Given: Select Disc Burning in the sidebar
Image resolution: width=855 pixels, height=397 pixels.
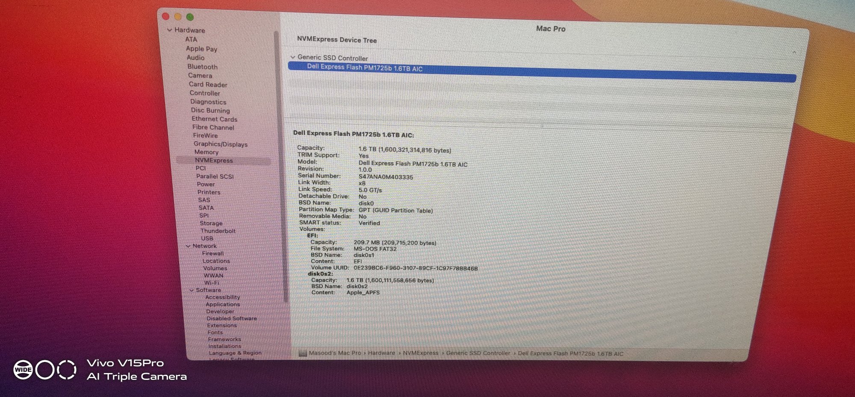Looking at the screenshot, I should click(210, 110).
